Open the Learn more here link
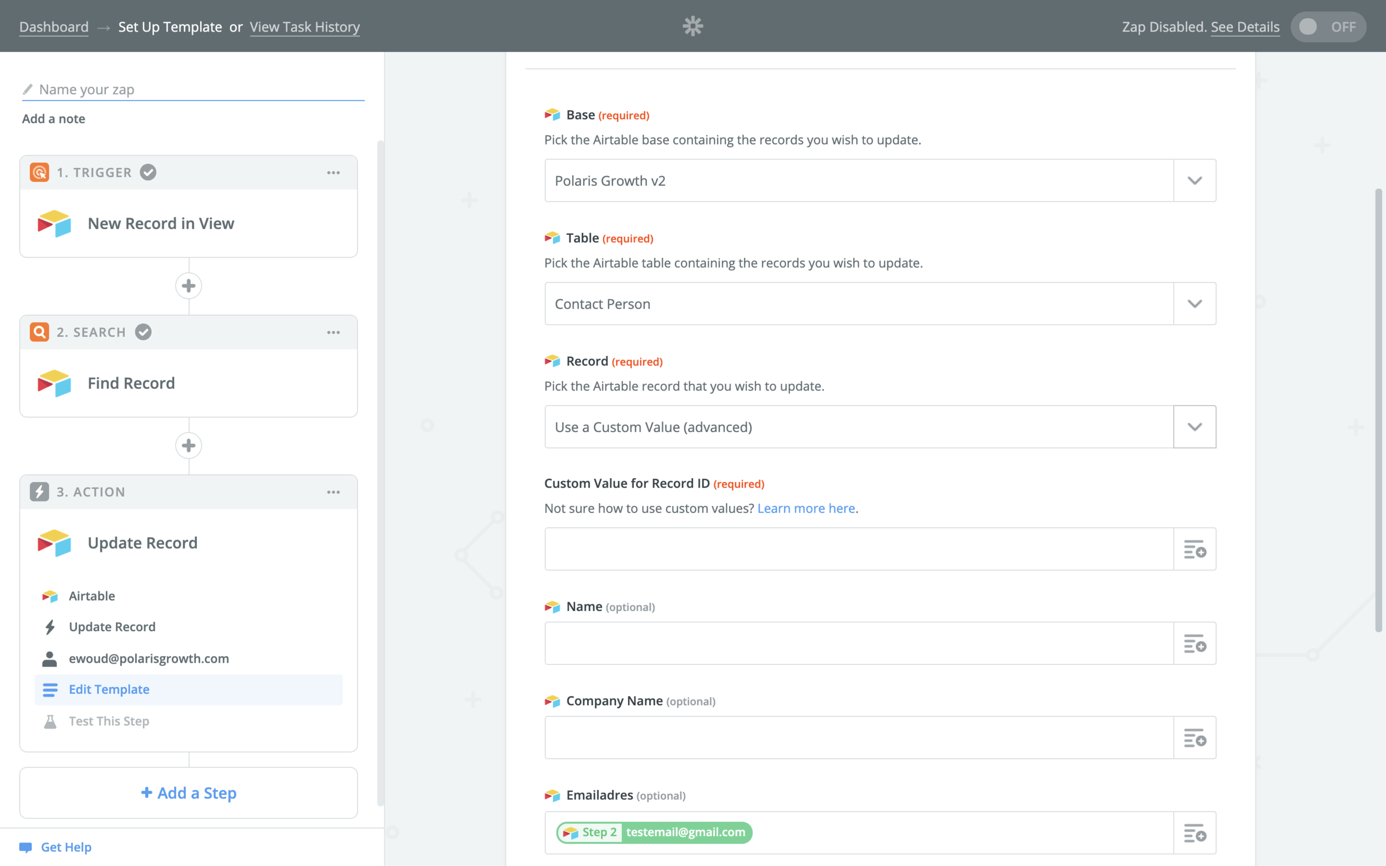Viewport: 1386px width, 866px height. 806,508
